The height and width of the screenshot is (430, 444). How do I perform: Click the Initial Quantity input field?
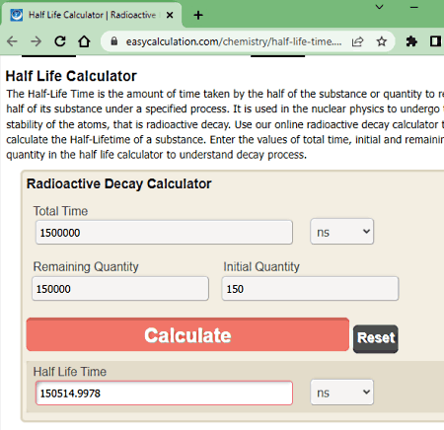click(310, 289)
